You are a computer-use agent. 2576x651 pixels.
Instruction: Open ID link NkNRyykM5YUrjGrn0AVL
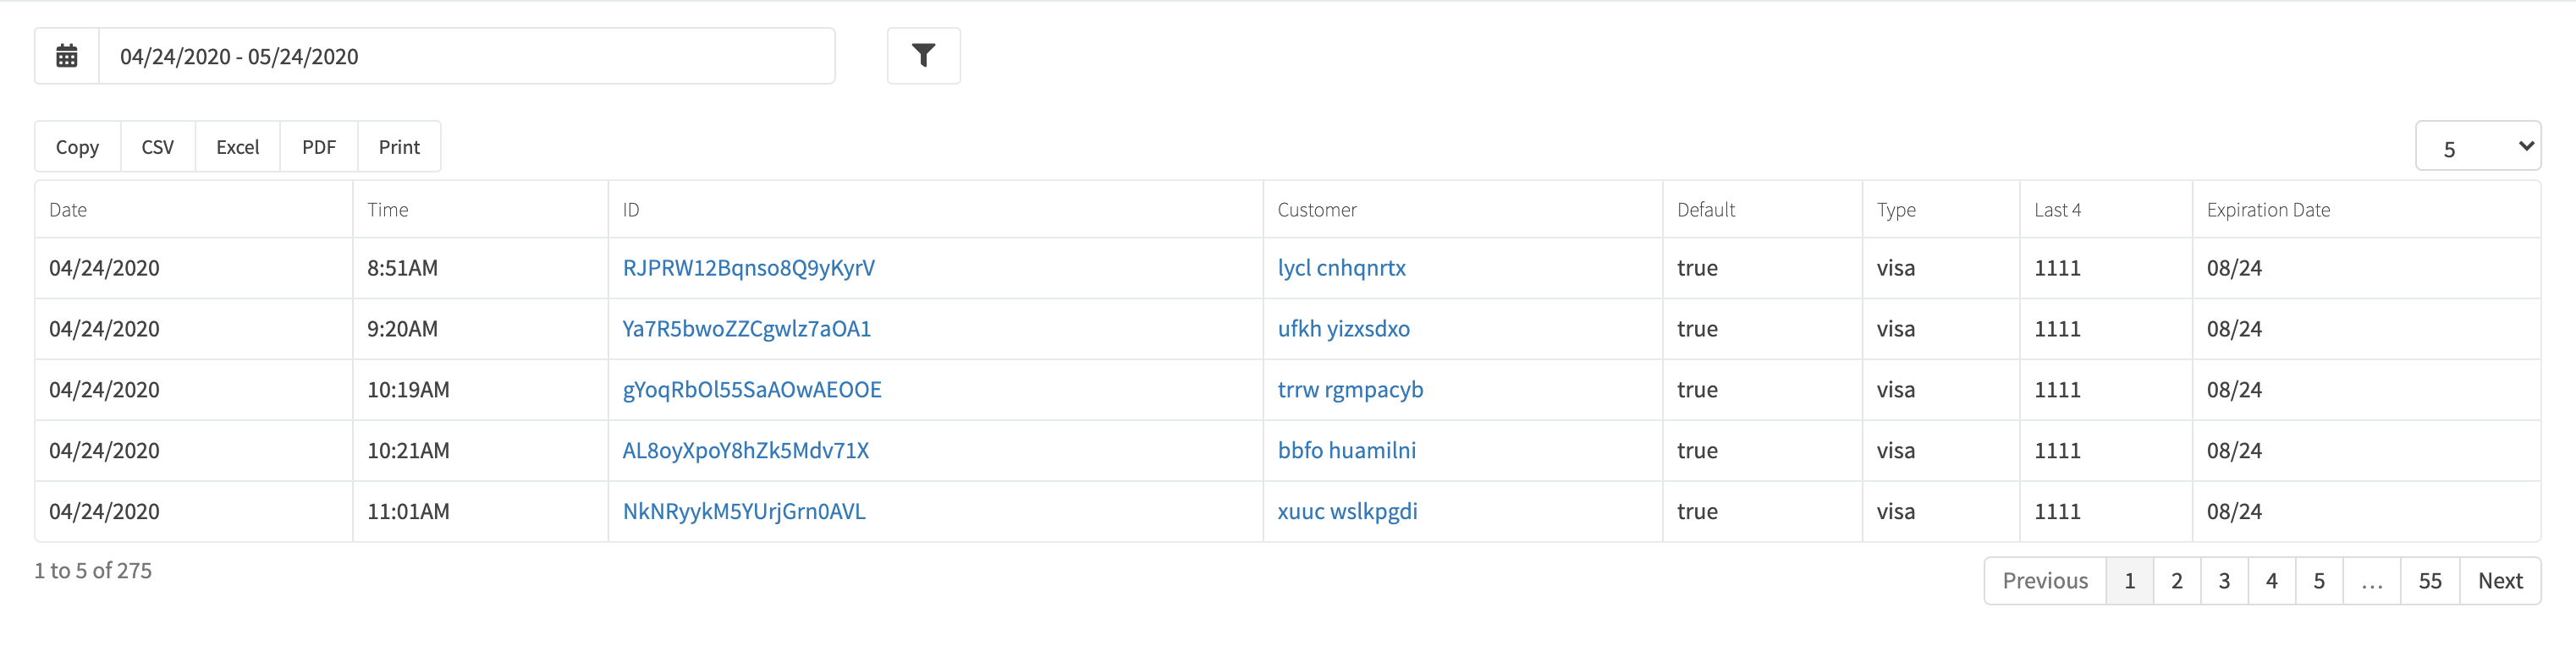pyautogui.click(x=744, y=511)
